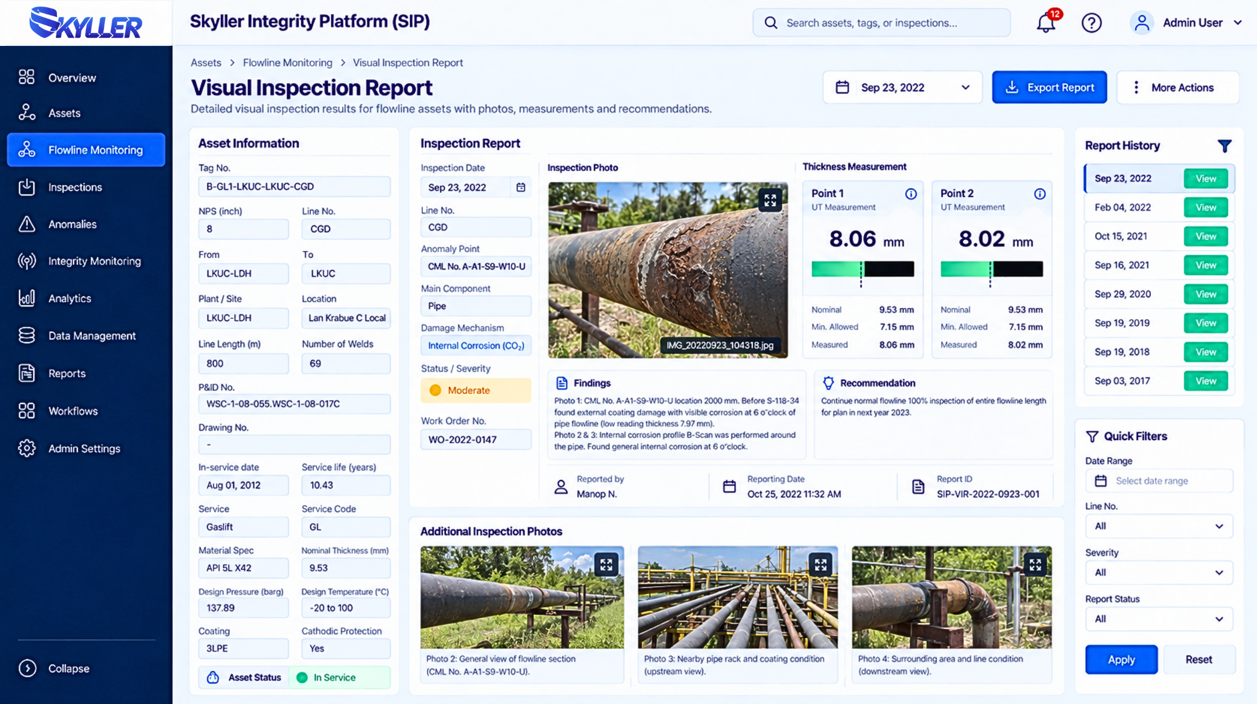Open Anomalies in sidebar
This screenshot has height=704, width=1257.
pos(86,224)
